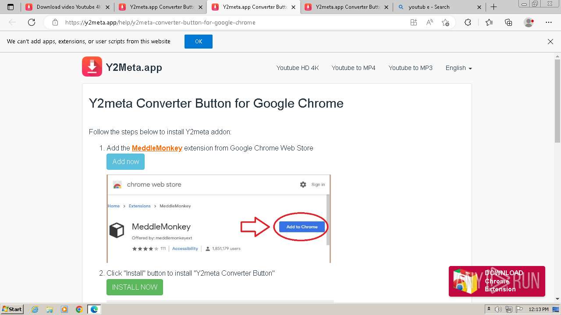Open a new browser tab

click(x=494, y=7)
